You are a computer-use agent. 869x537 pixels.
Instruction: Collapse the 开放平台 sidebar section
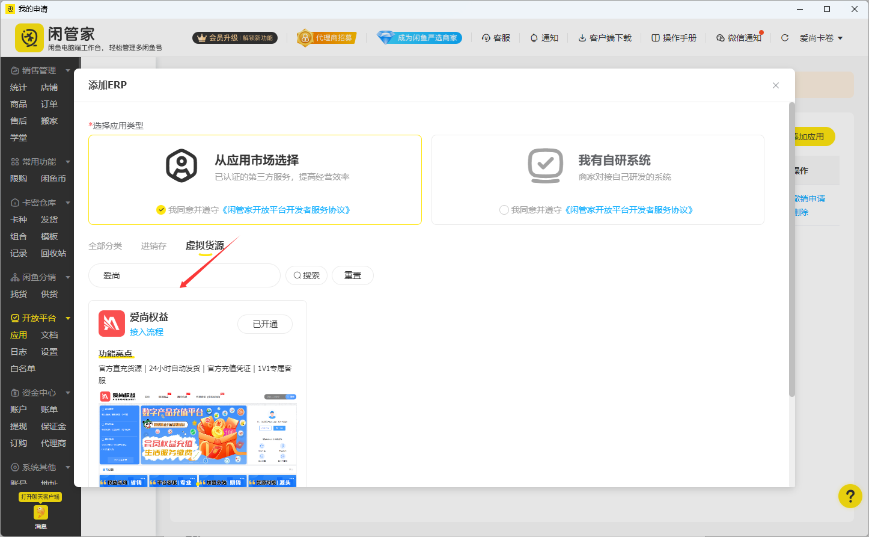[67, 318]
